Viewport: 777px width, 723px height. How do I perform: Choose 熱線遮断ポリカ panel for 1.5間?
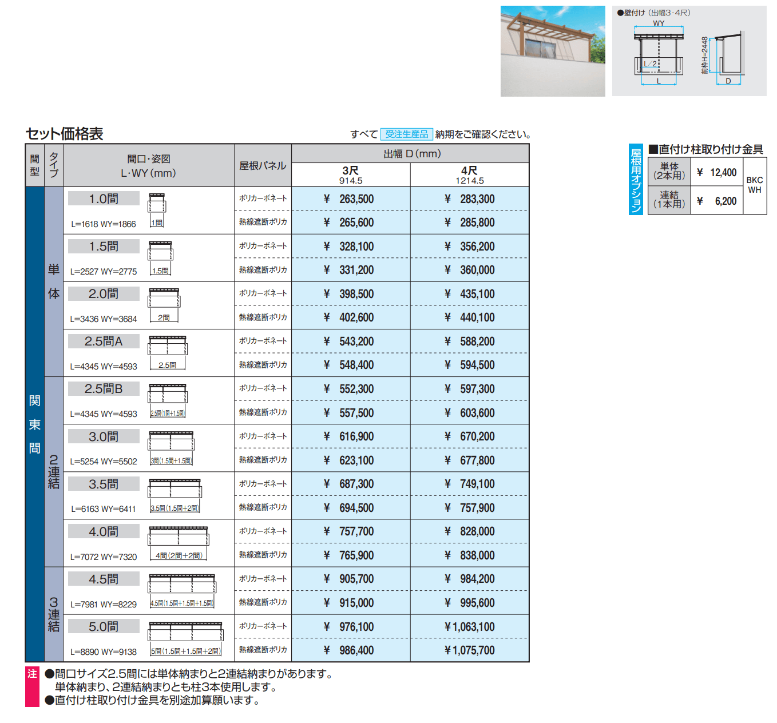pos(263,269)
